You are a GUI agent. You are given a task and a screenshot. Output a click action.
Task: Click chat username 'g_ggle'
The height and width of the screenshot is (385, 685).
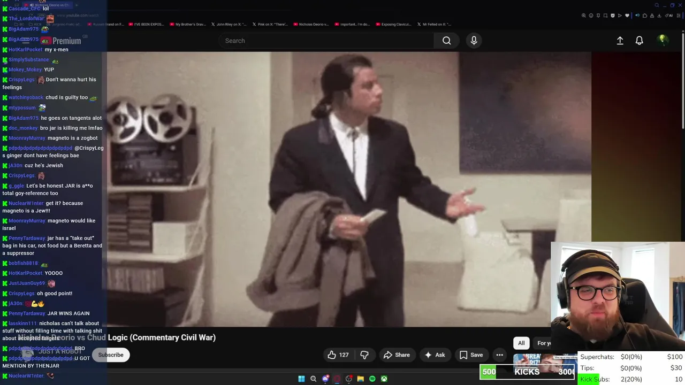pos(16,186)
